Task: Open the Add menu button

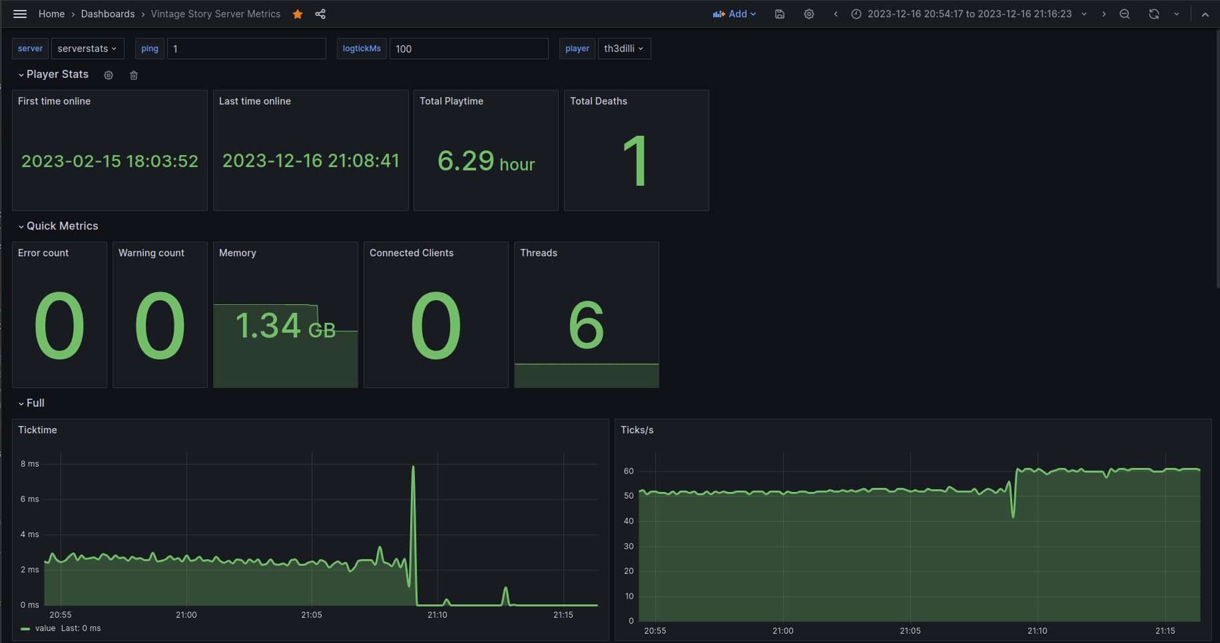Action: 735,14
